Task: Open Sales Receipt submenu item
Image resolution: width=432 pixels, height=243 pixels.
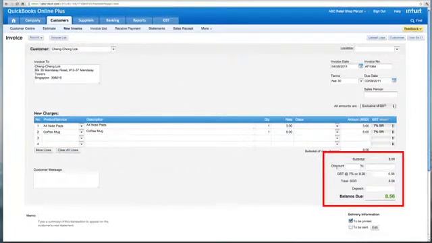Action: click(x=183, y=28)
